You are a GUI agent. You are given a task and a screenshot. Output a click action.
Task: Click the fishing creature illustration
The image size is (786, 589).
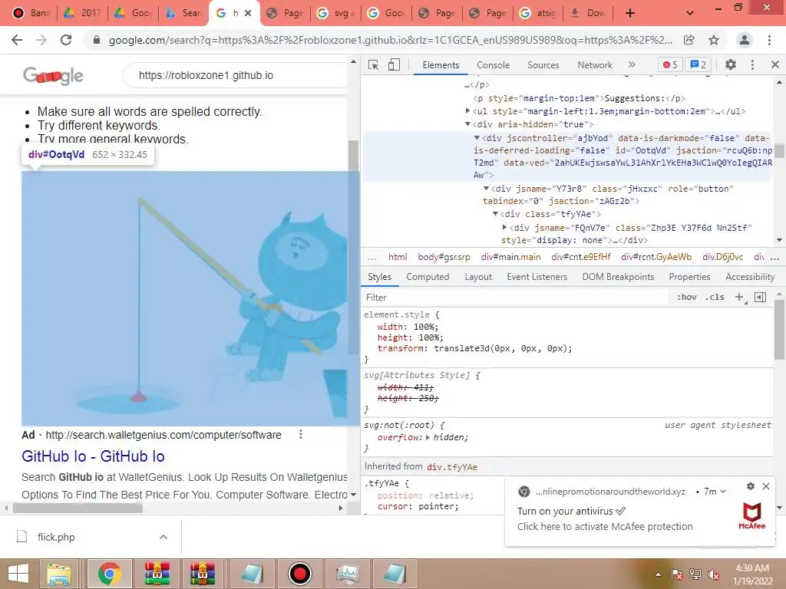pyautogui.click(x=184, y=298)
